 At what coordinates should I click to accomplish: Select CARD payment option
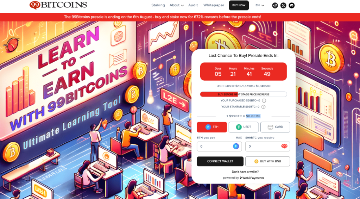275,127
